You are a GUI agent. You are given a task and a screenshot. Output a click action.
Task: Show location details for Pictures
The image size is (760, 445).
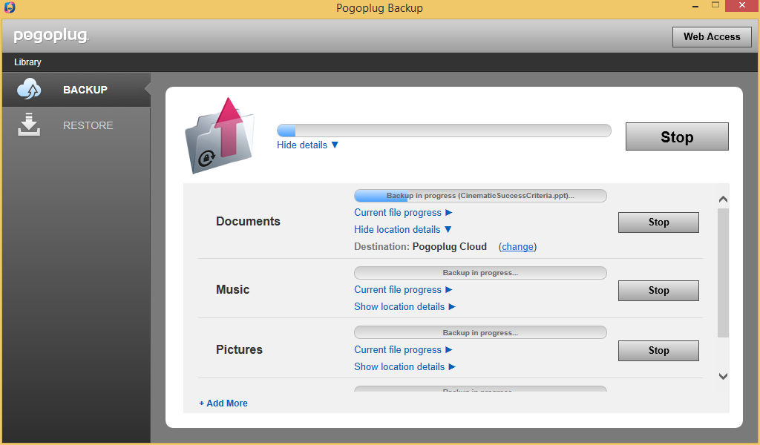(404, 366)
